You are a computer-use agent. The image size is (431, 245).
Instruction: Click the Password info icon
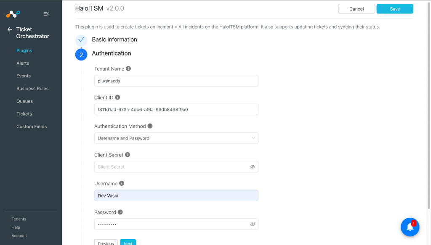click(x=120, y=212)
